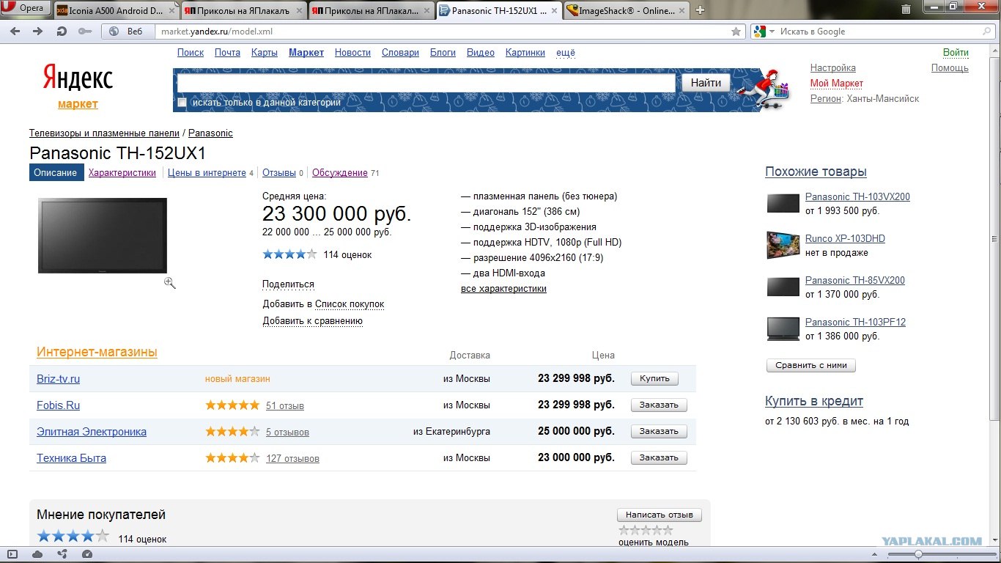Open the маркет link under the logo
Image resolution: width=1001 pixels, height=563 pixels.
click(78, 104)
